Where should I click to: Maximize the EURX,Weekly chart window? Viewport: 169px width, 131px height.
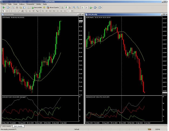click(x=164, y=15)
